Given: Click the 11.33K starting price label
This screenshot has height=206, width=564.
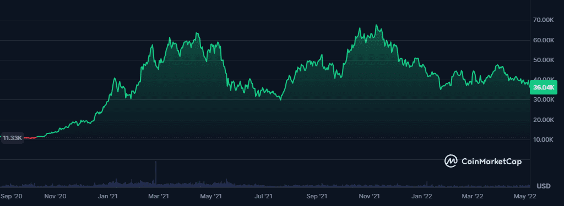Looking at the screenshot, I should (x=13, y=138).
